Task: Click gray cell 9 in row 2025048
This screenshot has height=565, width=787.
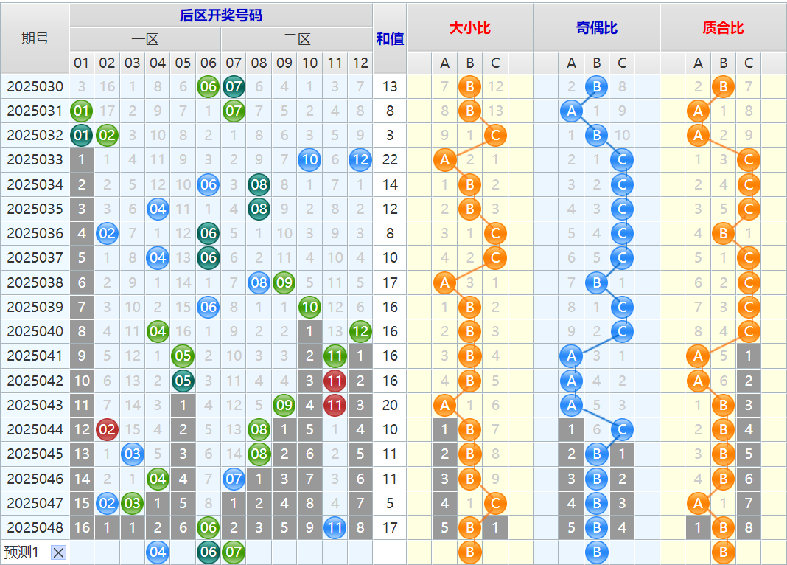Action: click(x=309, y=527)
